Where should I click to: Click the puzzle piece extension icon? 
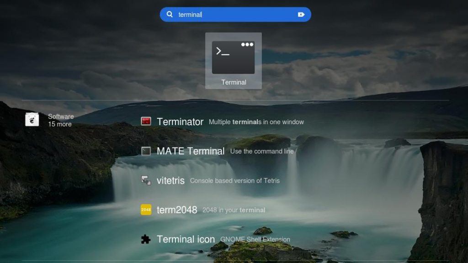point(146,239)
